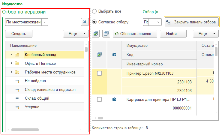Select the Склад общий tree item
Viewport: 222px width, 135px height.
pos(37,98)
